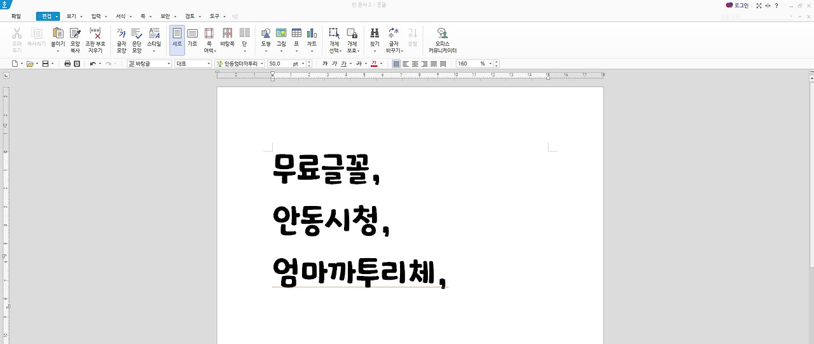
Task: Toggle strikethrough text formatting
Action: [x=359, y=64]
